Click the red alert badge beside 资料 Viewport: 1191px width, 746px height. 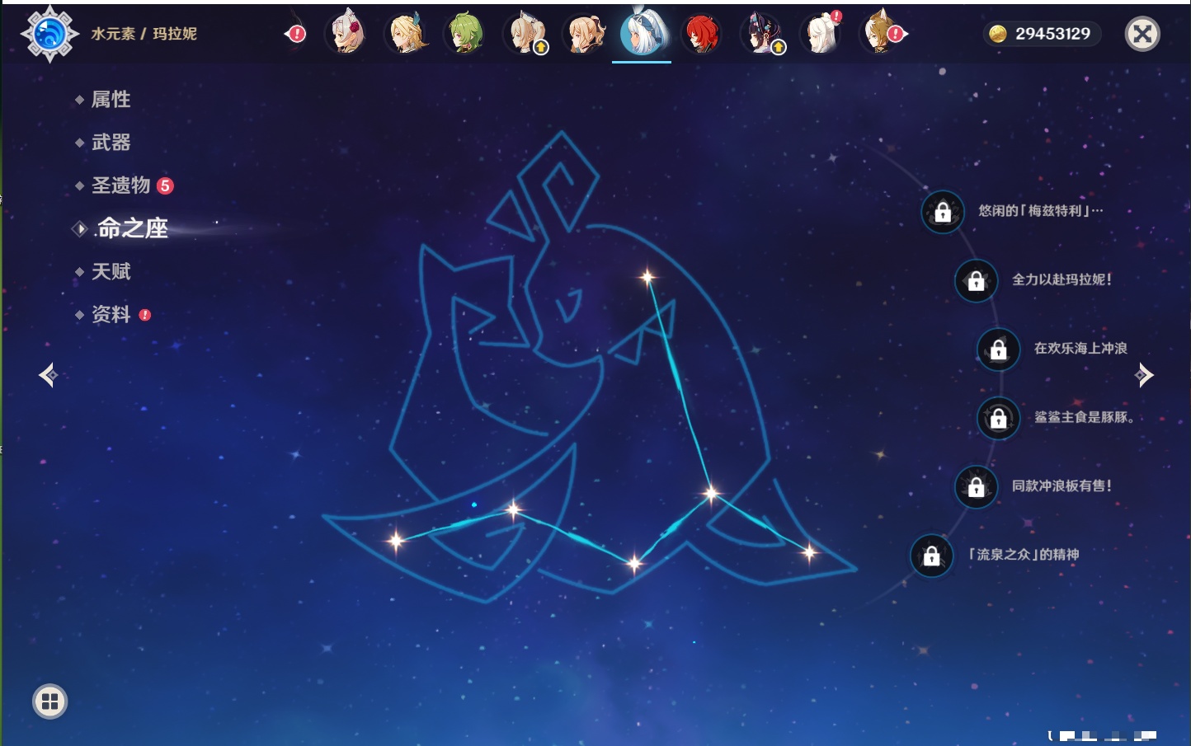coord(145,315)
